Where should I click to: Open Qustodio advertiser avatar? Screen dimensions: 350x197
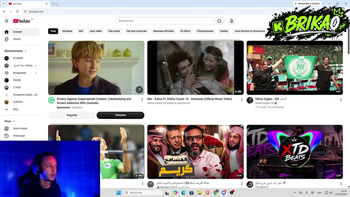(51, 100)
